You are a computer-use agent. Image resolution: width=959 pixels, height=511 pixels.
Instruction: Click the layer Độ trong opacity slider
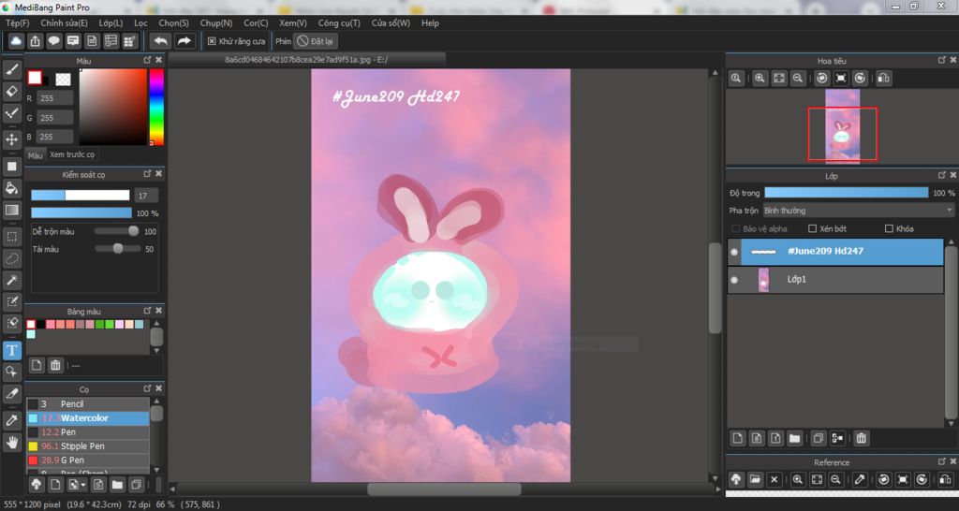847,193
